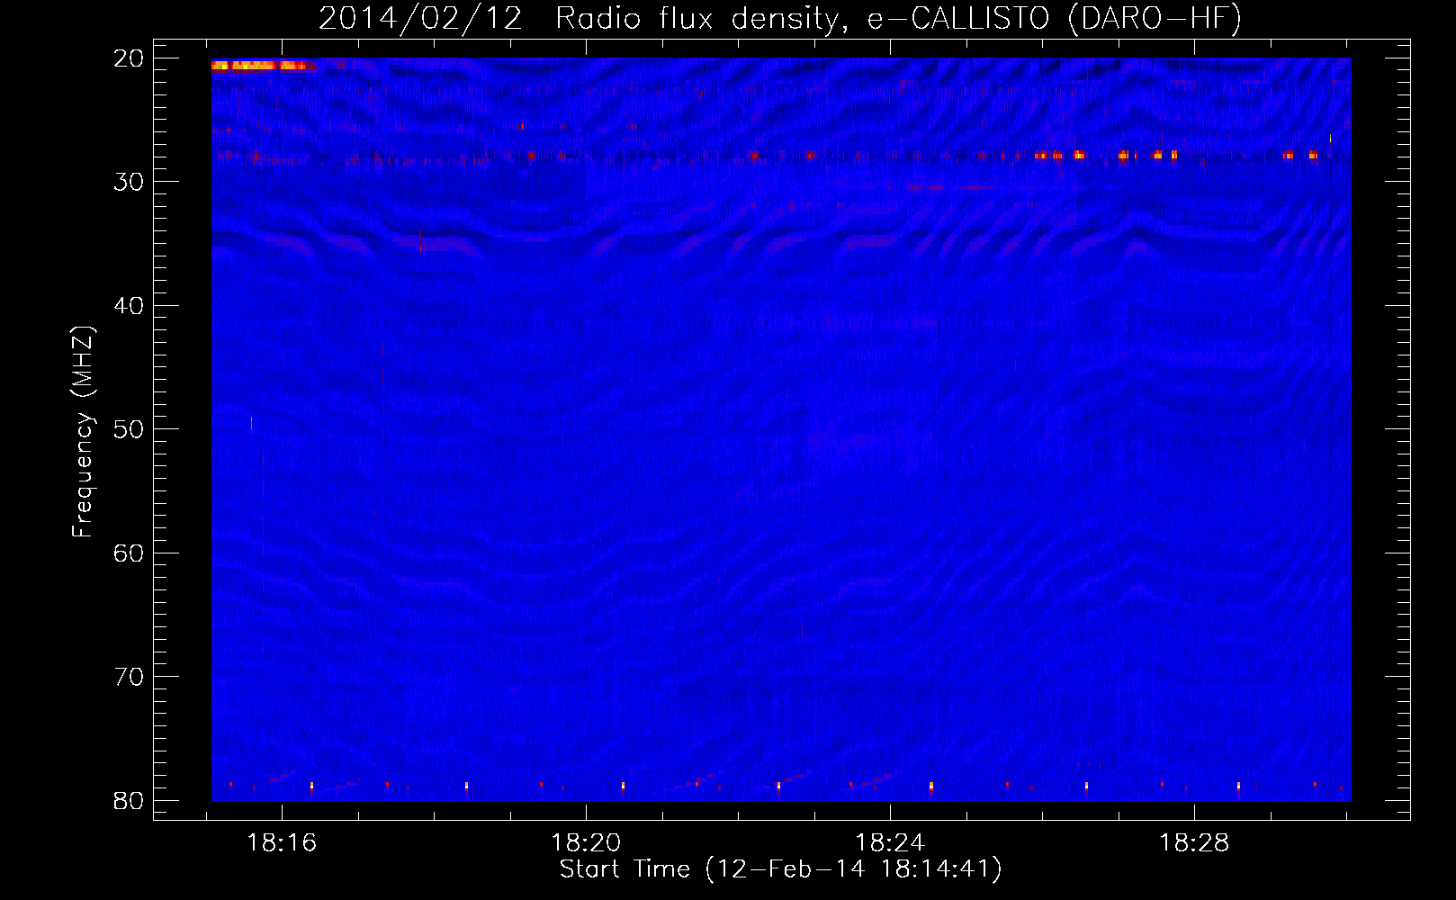Click the 18:28 time tick label

pyautogui.click(x=1194, y=843)
